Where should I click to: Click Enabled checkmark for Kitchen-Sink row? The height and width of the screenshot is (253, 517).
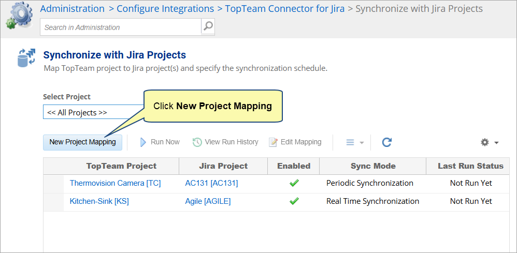[x=294, y=201]
